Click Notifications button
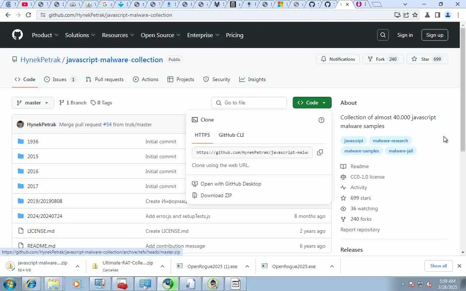Viewport: 466px width, 291px height. (338, 59)
